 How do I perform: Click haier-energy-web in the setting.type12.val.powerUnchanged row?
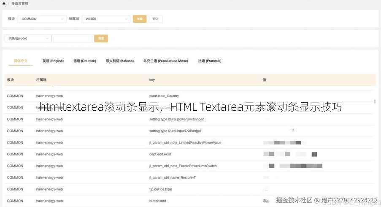[49, 119]
